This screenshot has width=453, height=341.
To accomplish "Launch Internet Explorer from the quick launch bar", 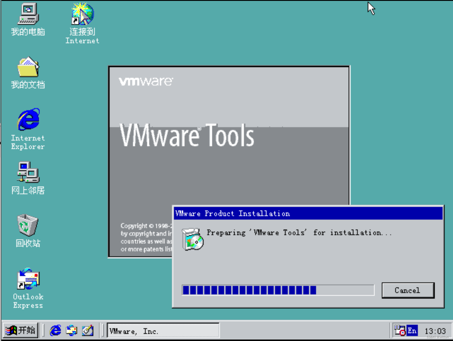I will point(55,330).
